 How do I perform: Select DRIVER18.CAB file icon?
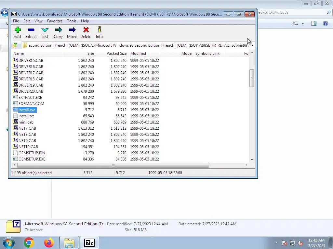click(x=15, y=78)
